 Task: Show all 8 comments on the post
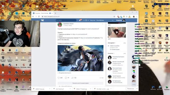tap(80, 83)
